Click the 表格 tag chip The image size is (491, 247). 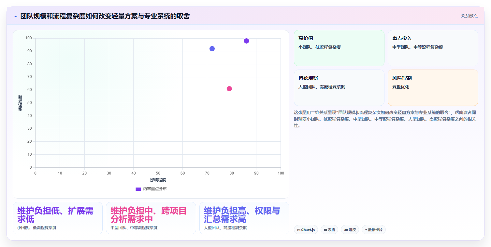[329, 230]
